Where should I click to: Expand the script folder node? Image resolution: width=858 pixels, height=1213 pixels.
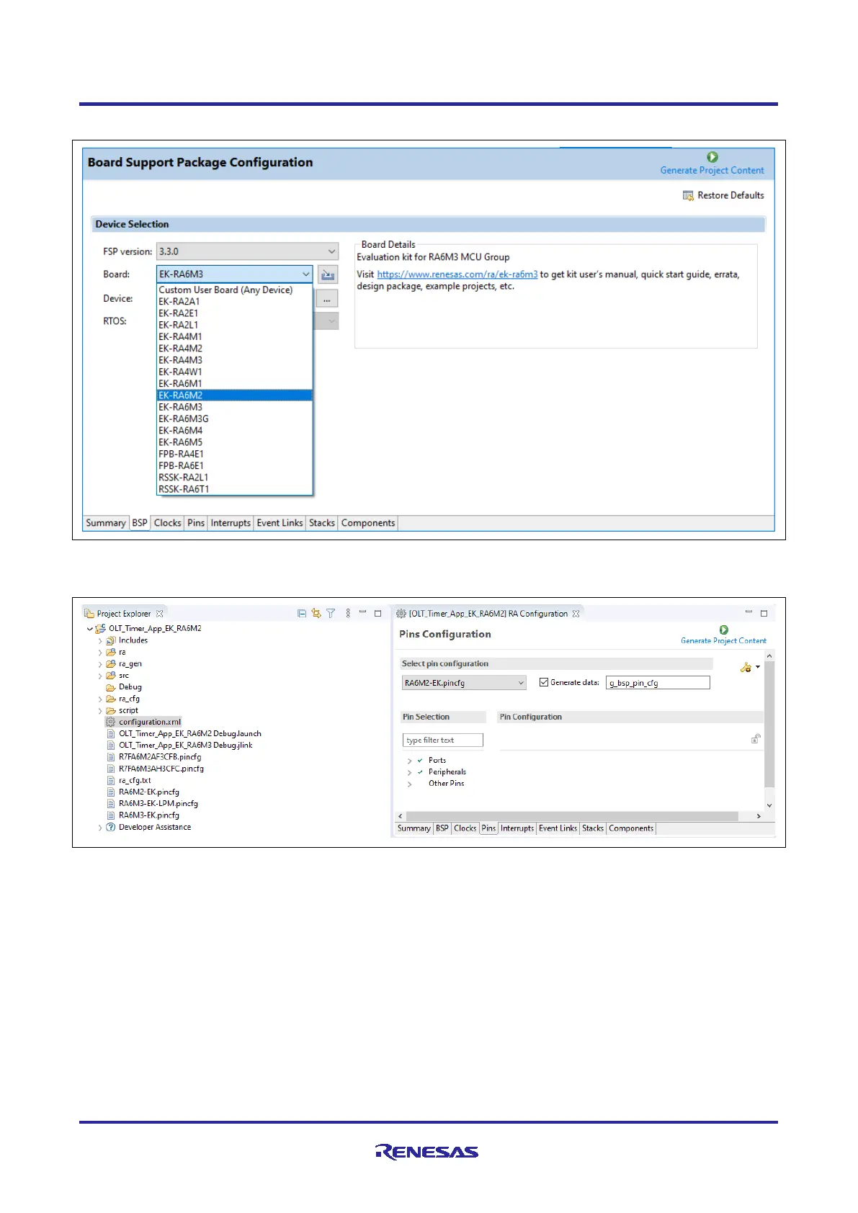(x=100, y=711)
